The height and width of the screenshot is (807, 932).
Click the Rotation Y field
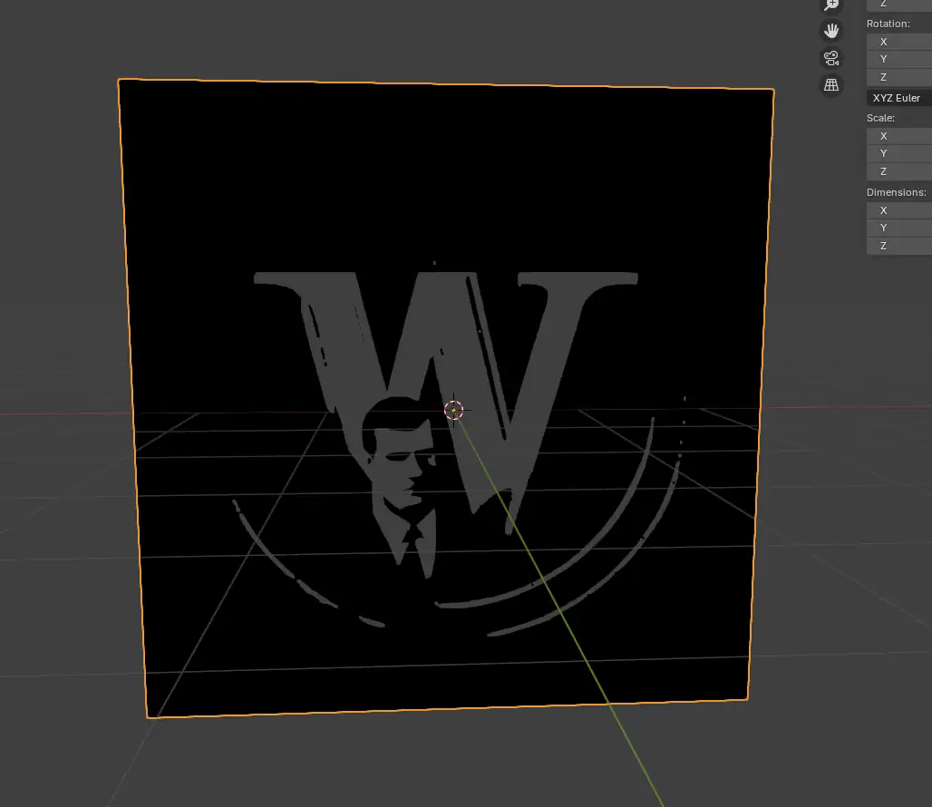click(898, 59)
